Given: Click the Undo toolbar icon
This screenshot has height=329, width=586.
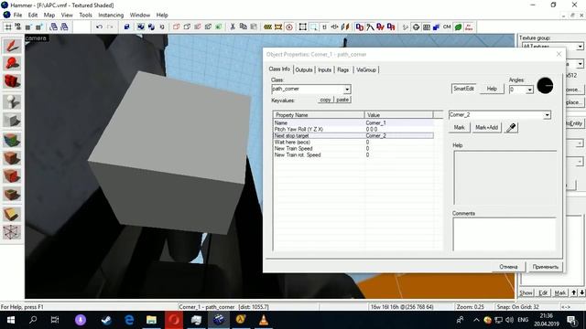Looking at the screenshot, I should tap(99, 27).
